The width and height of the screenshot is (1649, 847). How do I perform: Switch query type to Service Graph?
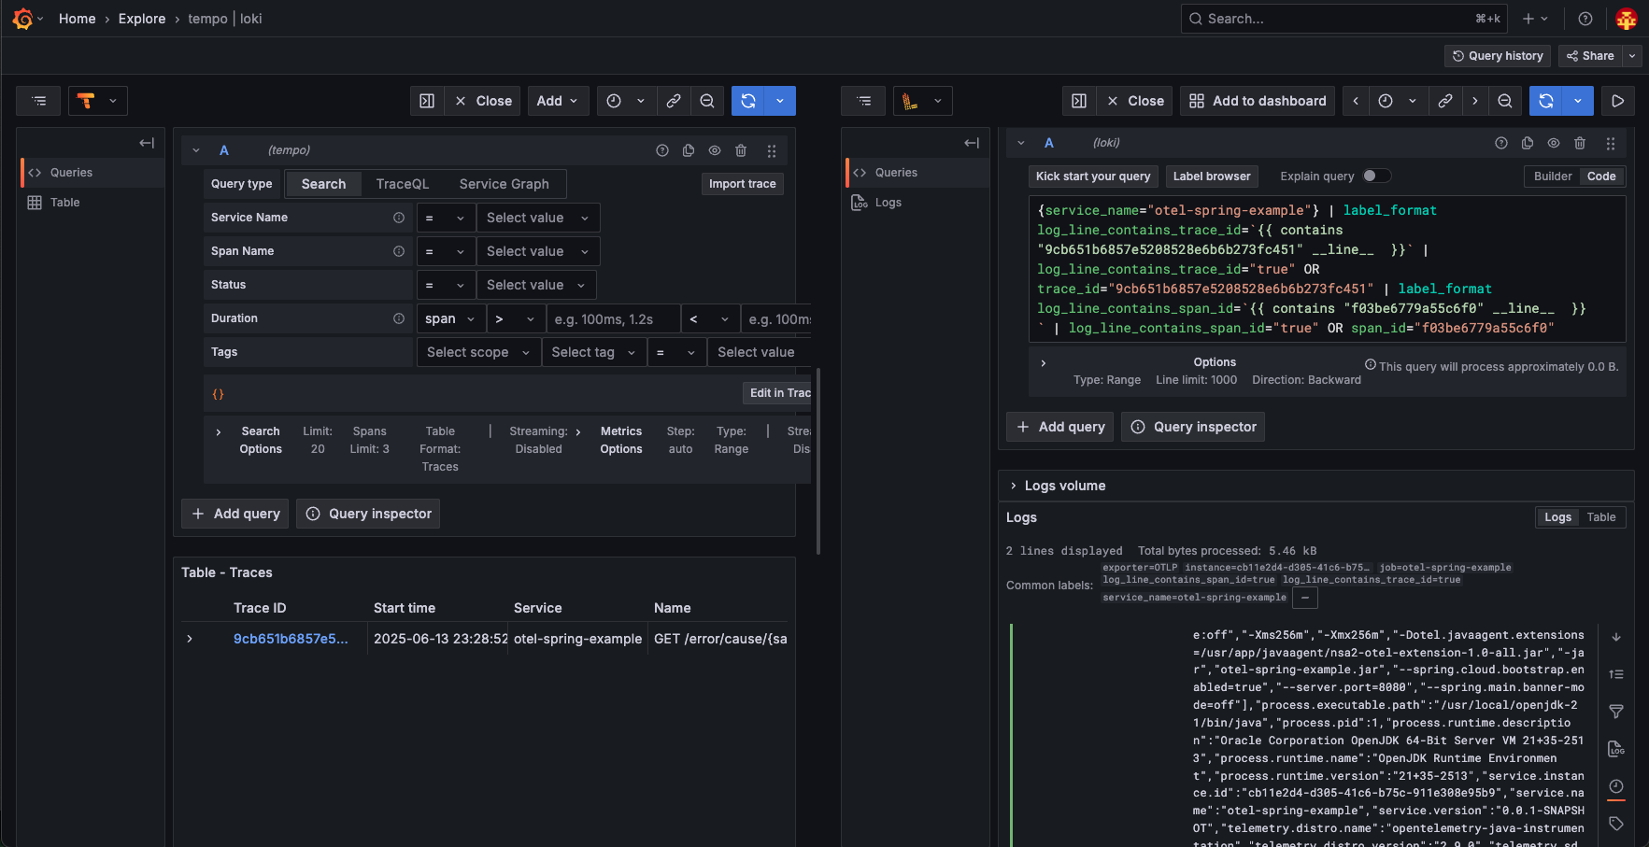(x=505, y=184)
